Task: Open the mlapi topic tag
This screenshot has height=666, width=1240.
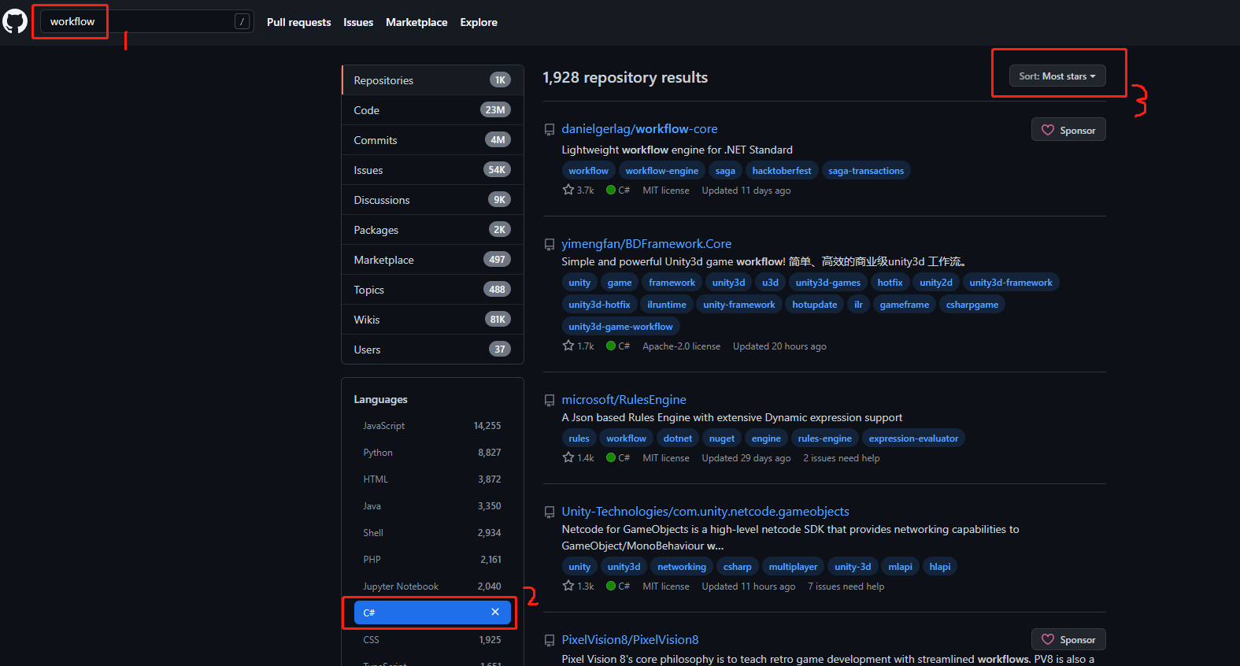Action: pyautogui.click(x=900, y=567)
